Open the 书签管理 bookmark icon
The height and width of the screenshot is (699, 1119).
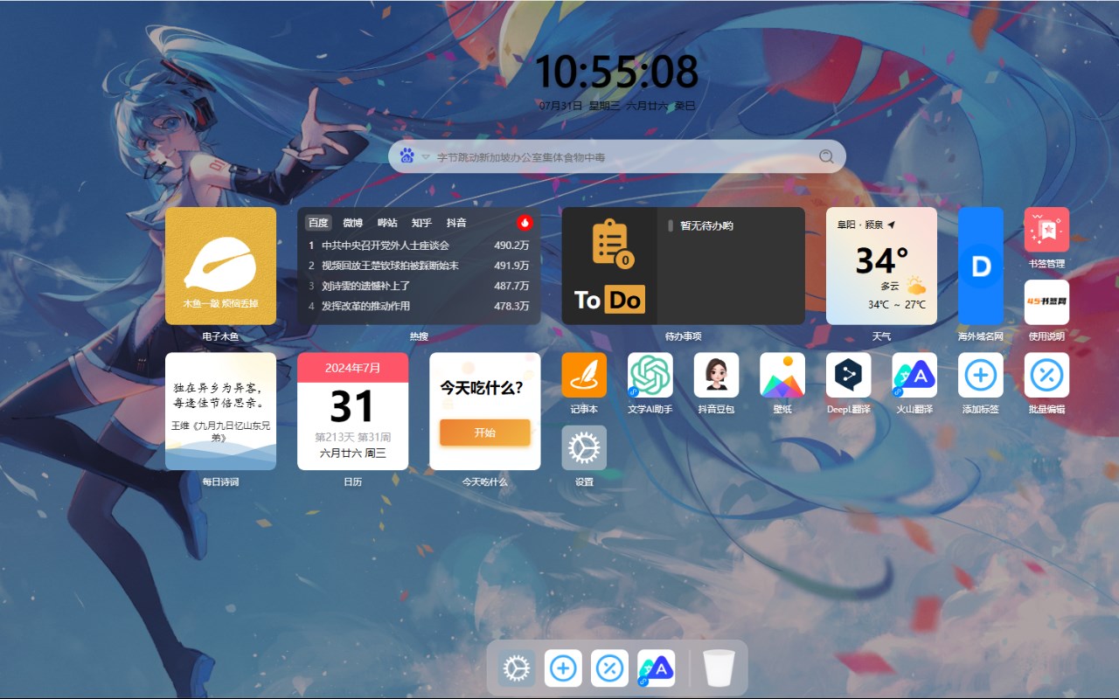click(1046, 230)
